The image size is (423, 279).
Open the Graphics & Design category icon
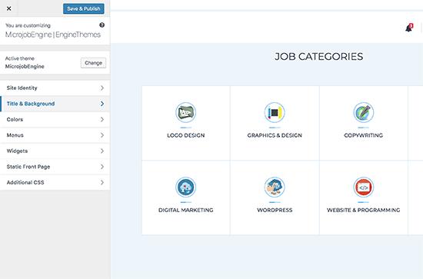[x=275, y=112]
